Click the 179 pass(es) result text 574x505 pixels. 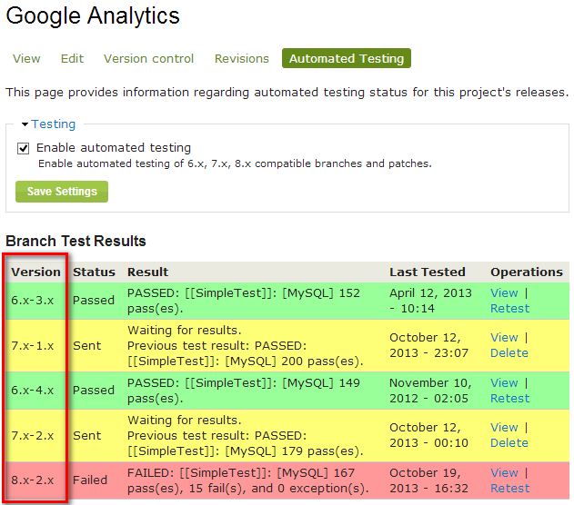click(x=246, y=436)
